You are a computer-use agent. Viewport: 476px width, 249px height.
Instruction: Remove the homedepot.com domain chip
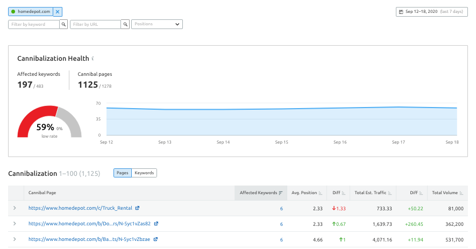[x=58, y=11]
